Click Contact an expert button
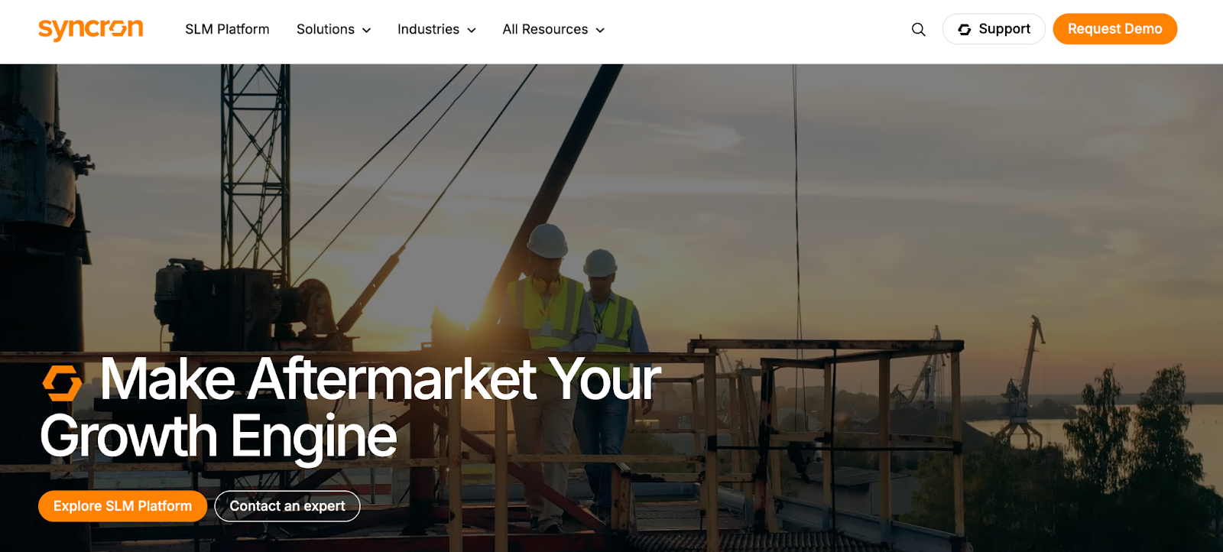Viewport: 1223px width, 552px height. [287, 506]
